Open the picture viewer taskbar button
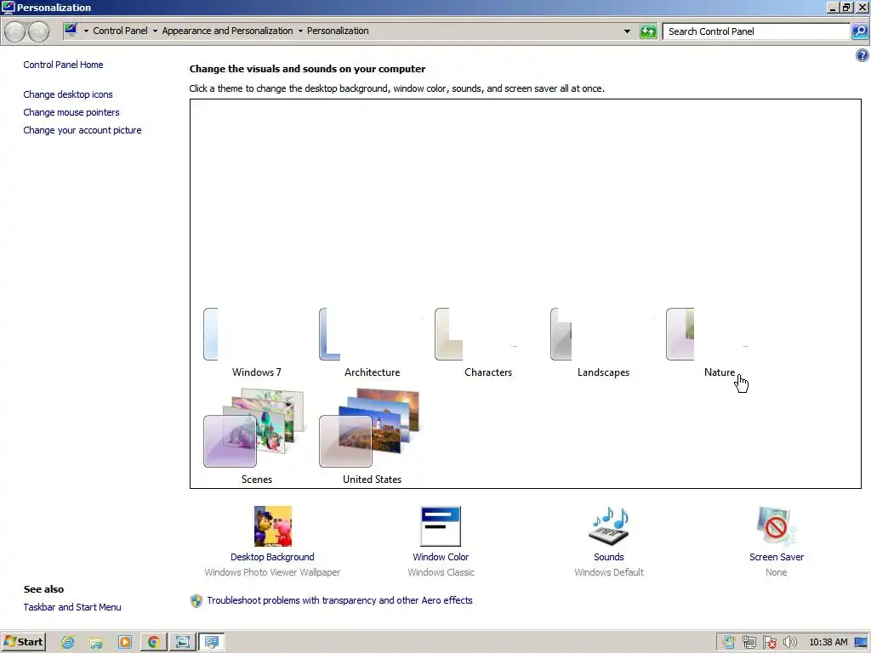The height and width of the screenshot is (653, 871). (182, 643)
